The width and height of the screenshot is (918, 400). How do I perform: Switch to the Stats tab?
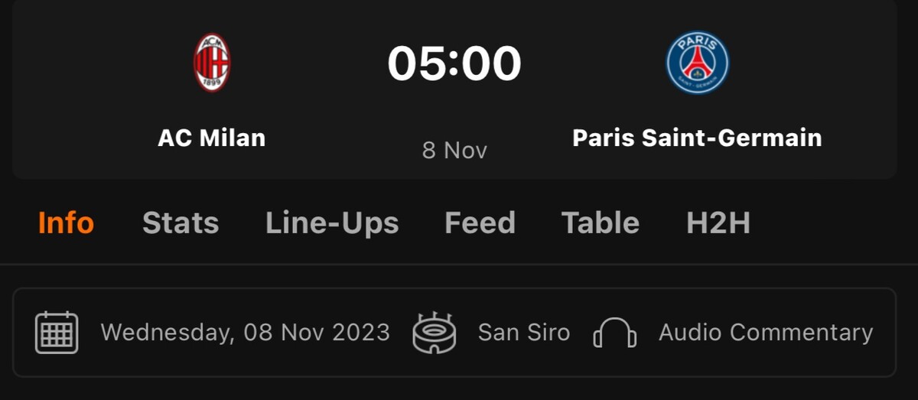tap(181, 223)
